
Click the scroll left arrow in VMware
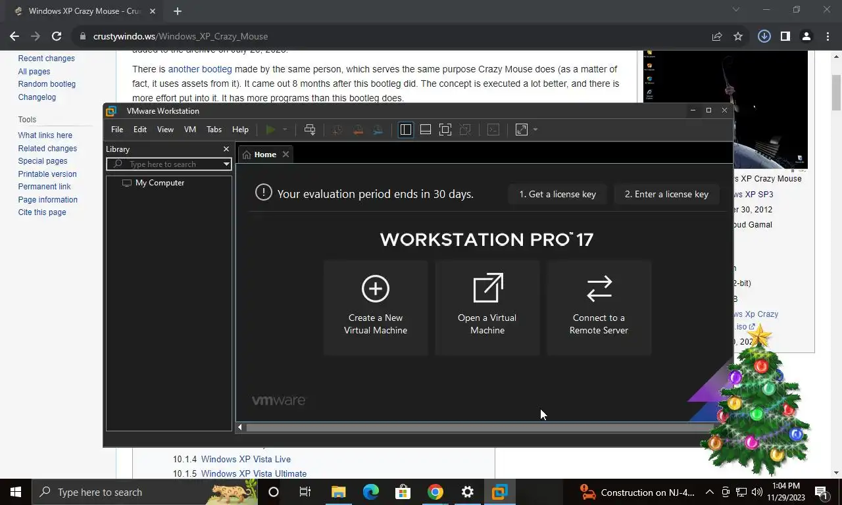pyautogui.click(x=240, y=427)
